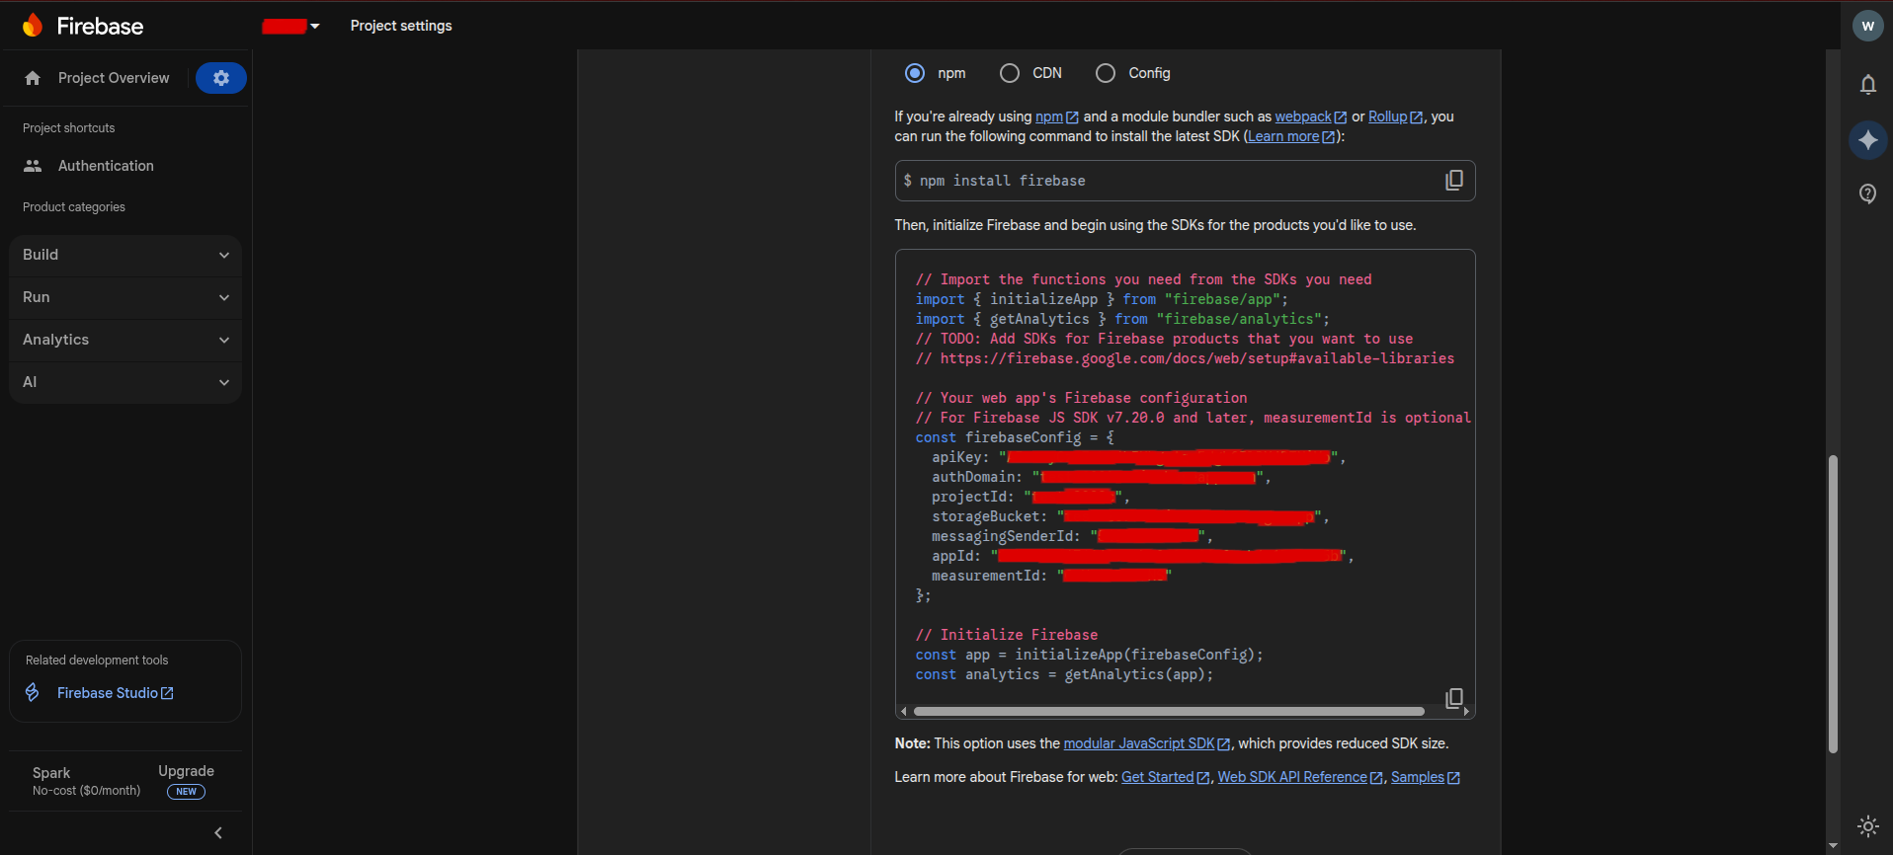Open the help question mark icon
The width and height of the screenshot is (1893, 855).
point(1867,194)
